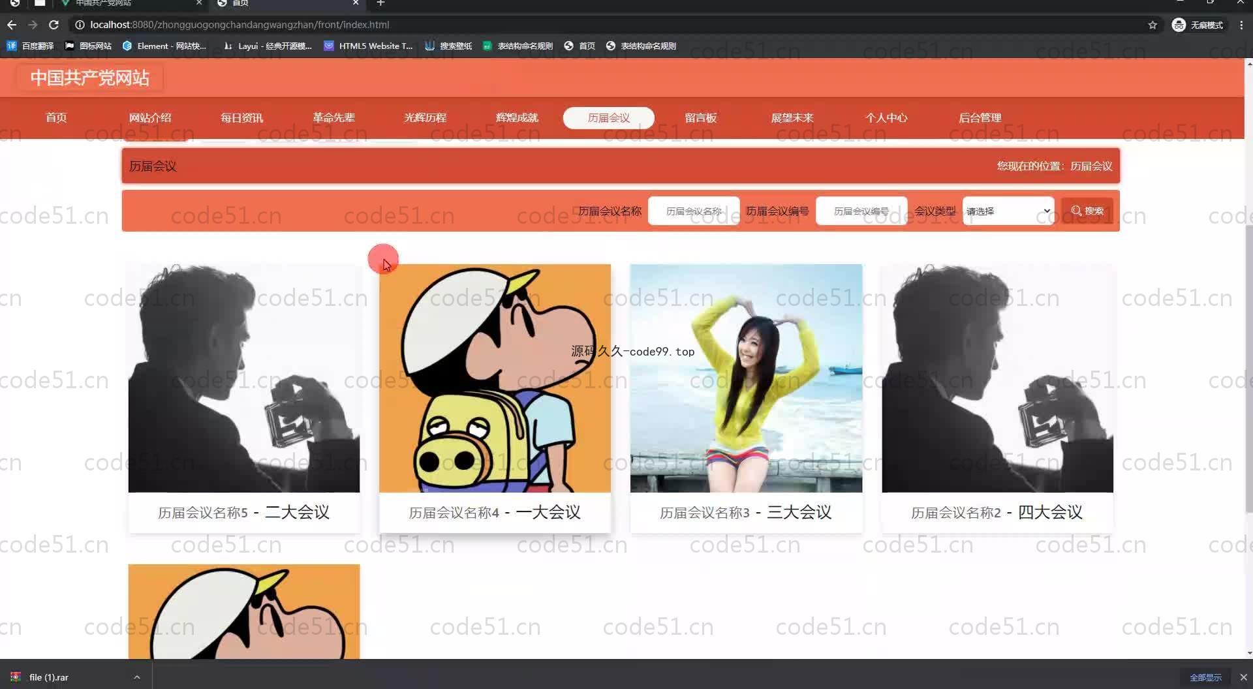The image size is (1253, 689).
Task: Open the 留言板 navigation item
Action: click(x=700, y=117)
